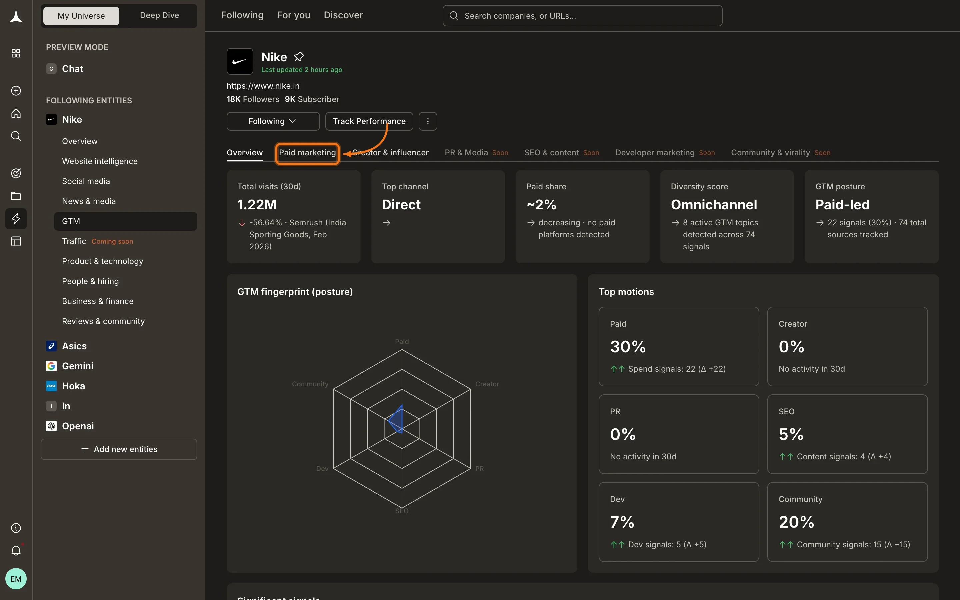This screenshot has width=960, height=600.
Task: Click the Asics entity icon
Action: pos(51,346)
